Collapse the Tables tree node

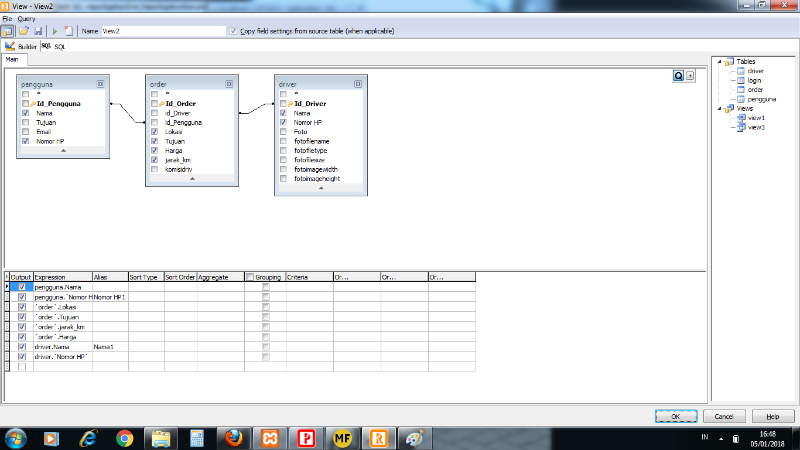click(719, 62)
